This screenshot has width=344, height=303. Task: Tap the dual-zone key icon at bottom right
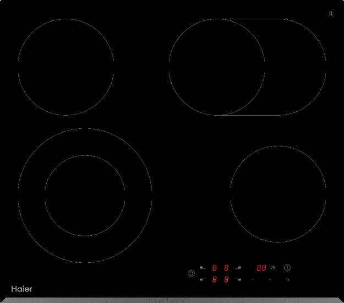(x=287, y=280)
